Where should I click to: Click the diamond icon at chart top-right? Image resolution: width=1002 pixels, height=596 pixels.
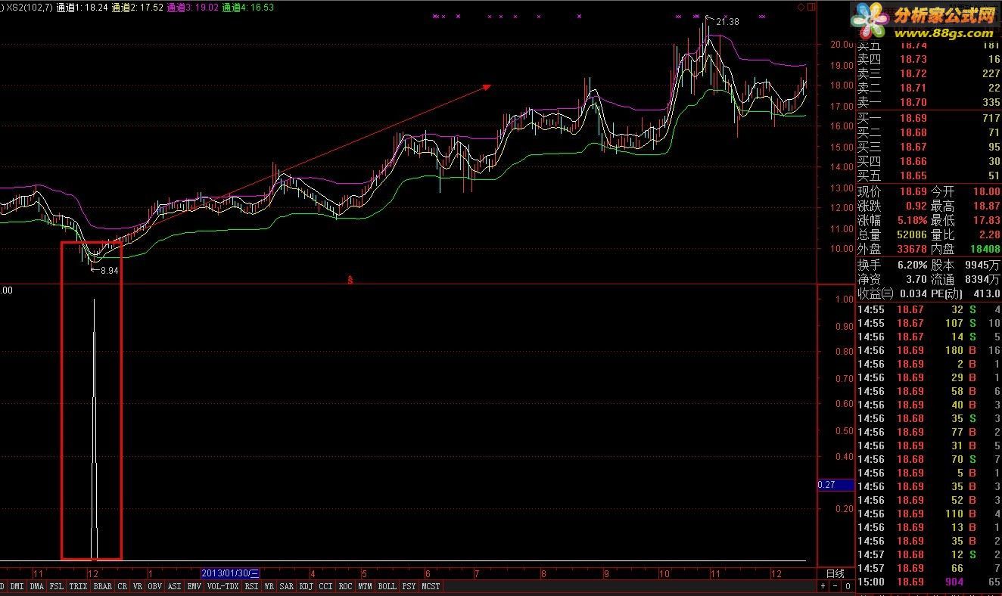tap(801, 6)
